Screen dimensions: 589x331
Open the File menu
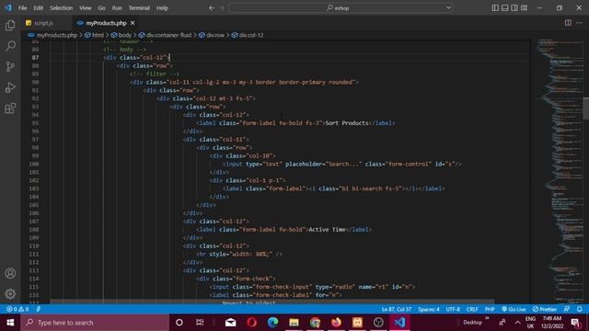pos(22,8)
